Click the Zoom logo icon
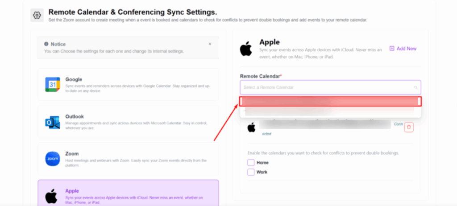This screenshot has height=206, width=457. pyautogui.click(x=52, y=159)
